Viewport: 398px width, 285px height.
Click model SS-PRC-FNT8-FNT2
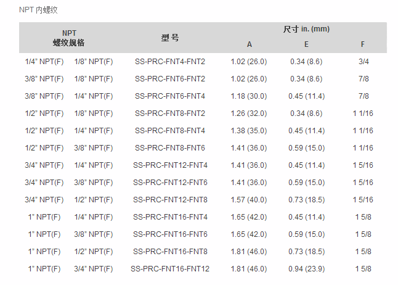(x=170, y=114)
